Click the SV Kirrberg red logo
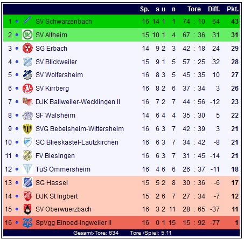 27,88
